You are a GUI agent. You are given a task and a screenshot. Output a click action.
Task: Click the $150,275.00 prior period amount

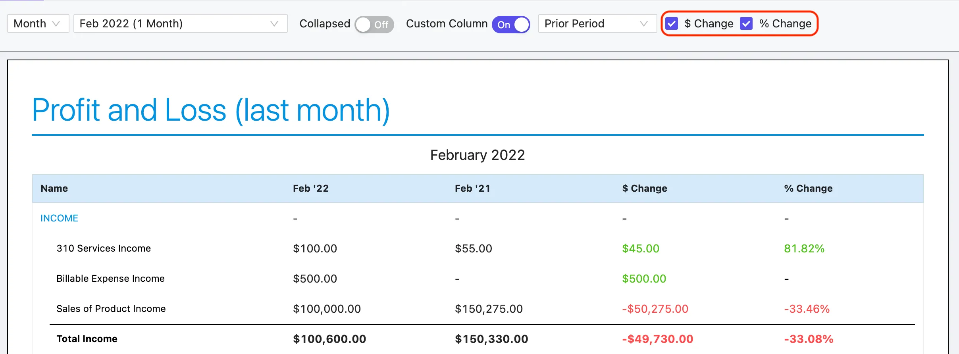tap(489, 309)
